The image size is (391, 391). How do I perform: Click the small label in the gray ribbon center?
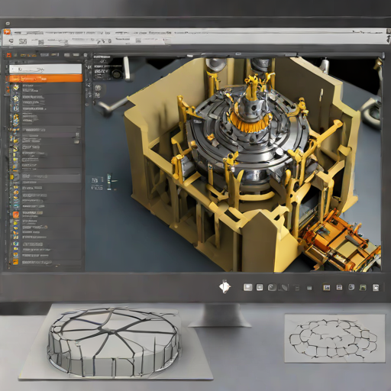[123, 39]
